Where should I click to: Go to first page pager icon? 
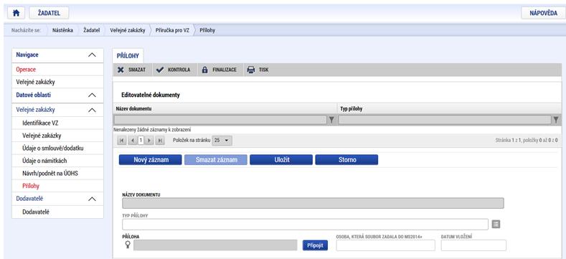(122, 141)
